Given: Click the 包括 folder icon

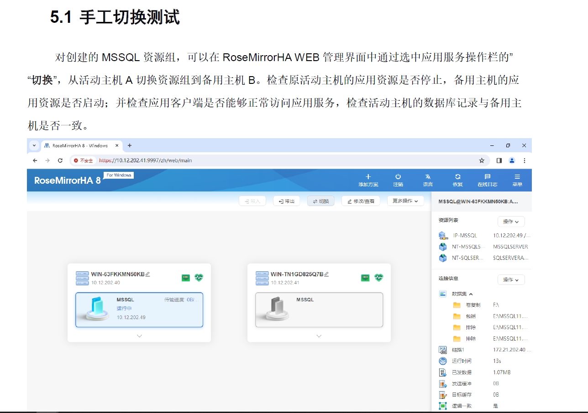Looking at the screenshot, I should tap(457, 316).
